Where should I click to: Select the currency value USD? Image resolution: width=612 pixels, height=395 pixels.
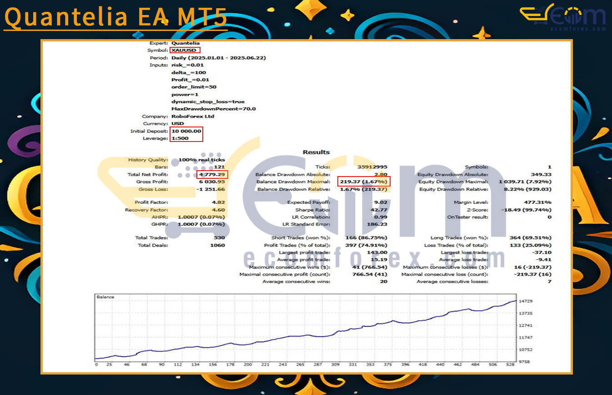click(x=178, y=123)
